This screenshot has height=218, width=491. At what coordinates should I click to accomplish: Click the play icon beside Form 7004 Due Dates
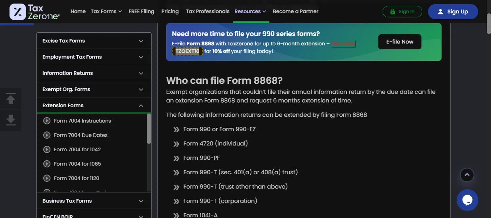(x=47, y=135)
